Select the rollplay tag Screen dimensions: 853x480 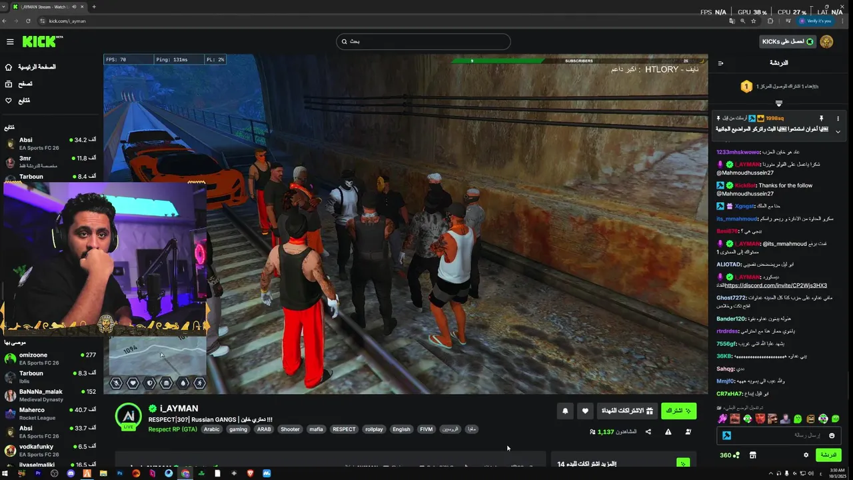374,429
